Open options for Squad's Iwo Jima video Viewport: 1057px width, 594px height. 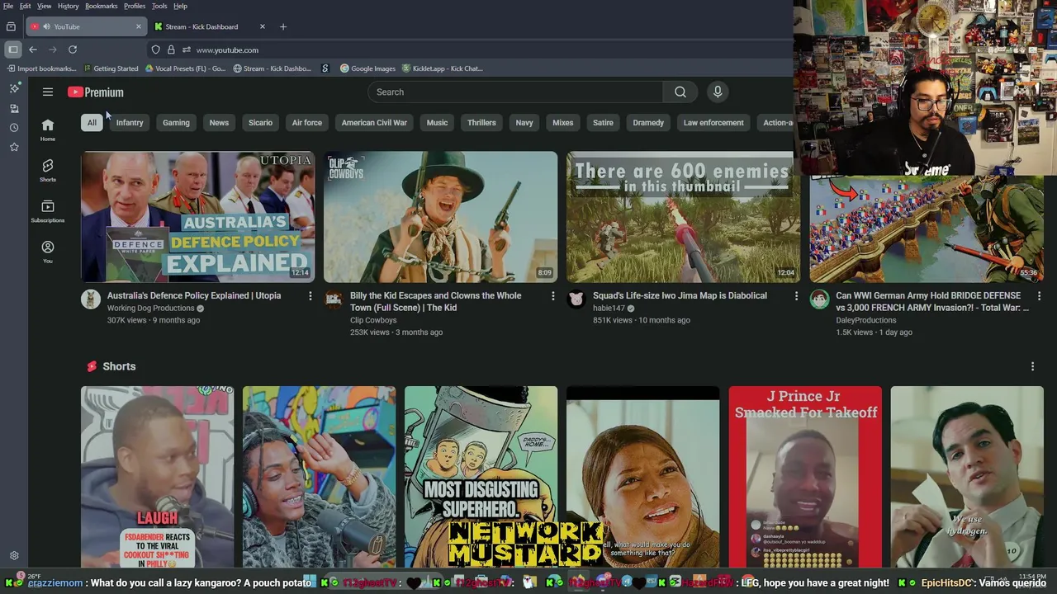796,295
